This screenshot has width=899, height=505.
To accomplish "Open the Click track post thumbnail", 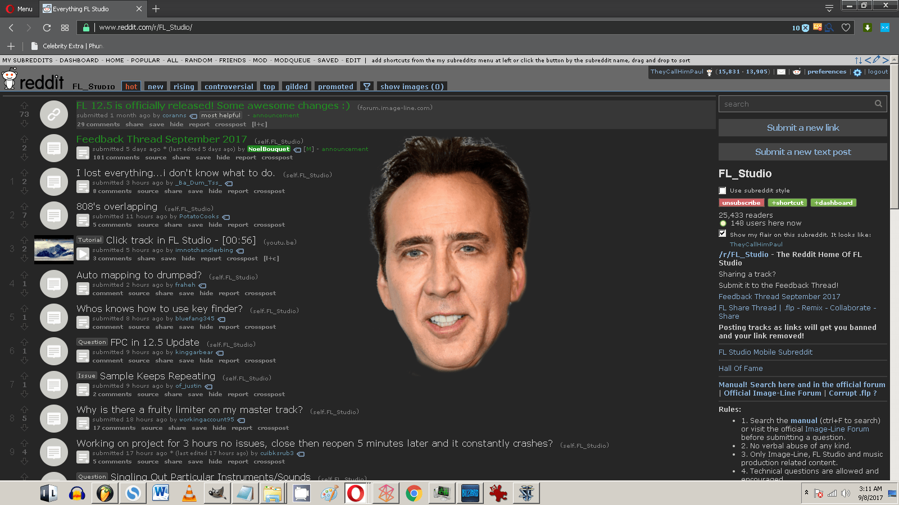I will (54, 249).
